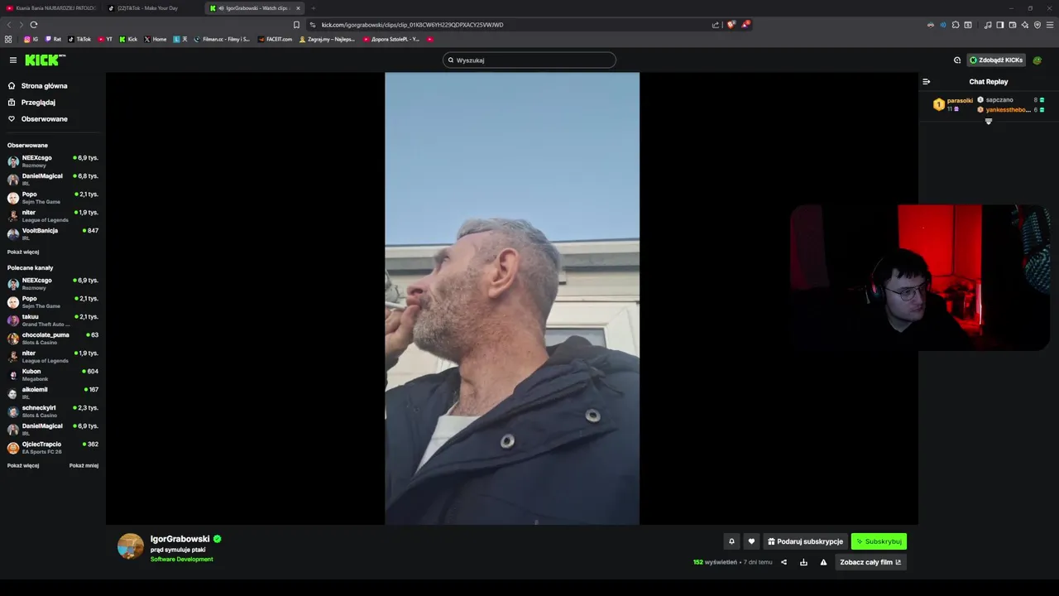Open IgorGrabowski profile avatar
This screenshot has width=1059, height=596.
(130, 546)
